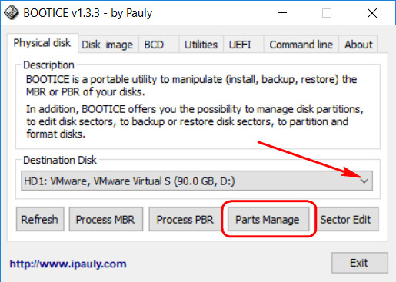Open the UEFI tab
The image size is (396, 282).
pos(240,45)
